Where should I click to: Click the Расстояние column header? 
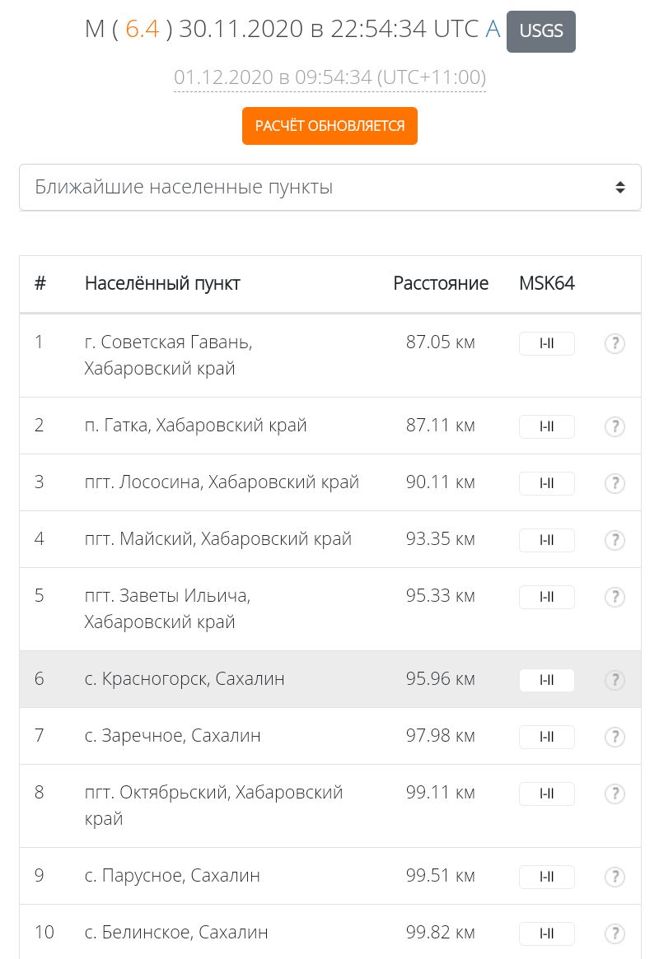[441, 283]
